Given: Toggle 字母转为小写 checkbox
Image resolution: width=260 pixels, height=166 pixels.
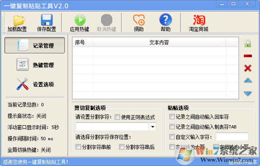Looking at the screenshot, I should click(x=216, y=147).
